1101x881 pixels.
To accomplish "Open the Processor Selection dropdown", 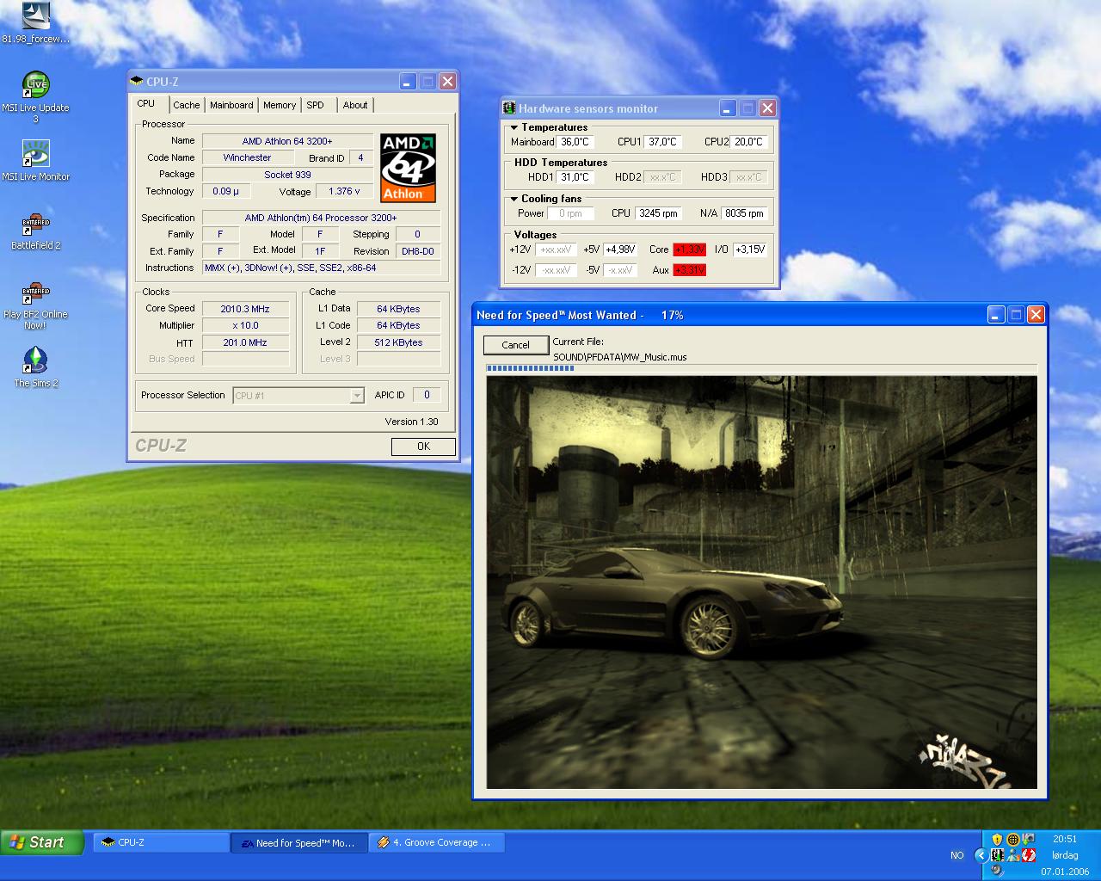I will [x=356, y=396].
